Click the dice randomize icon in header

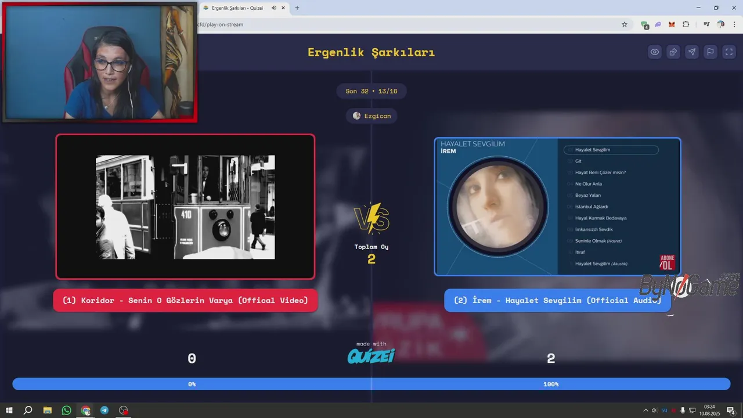pyautogui.click(x=673, y=52)
